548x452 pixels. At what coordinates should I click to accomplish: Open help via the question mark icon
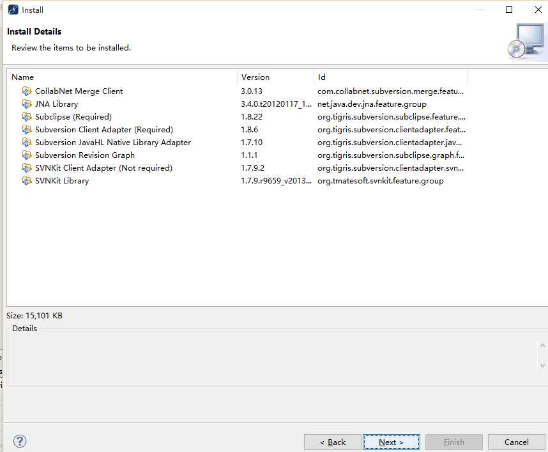20,441
